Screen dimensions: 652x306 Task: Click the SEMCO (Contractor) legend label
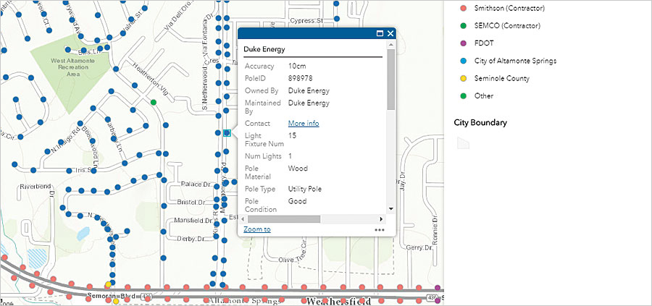(x=507, y=26)
